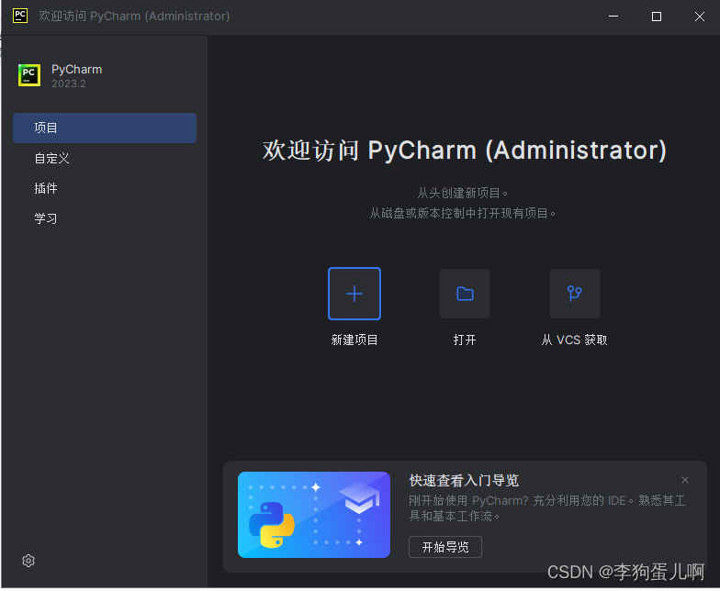Maximize the PyCharm welcome window
Screen dimensions: 720x591
point(657,17)
